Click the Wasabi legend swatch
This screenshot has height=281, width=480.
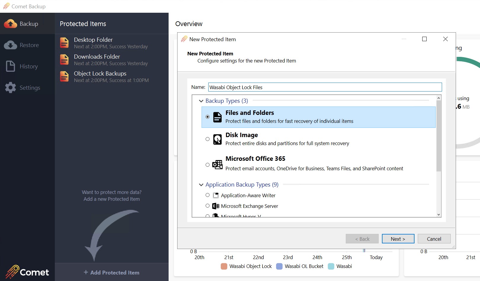(331, 266)
